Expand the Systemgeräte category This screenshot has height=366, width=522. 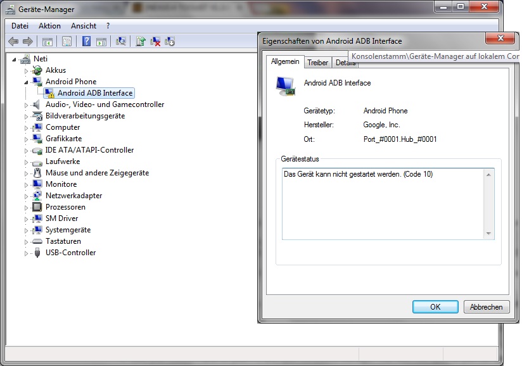pyautogui.click(x=26, y=230)
